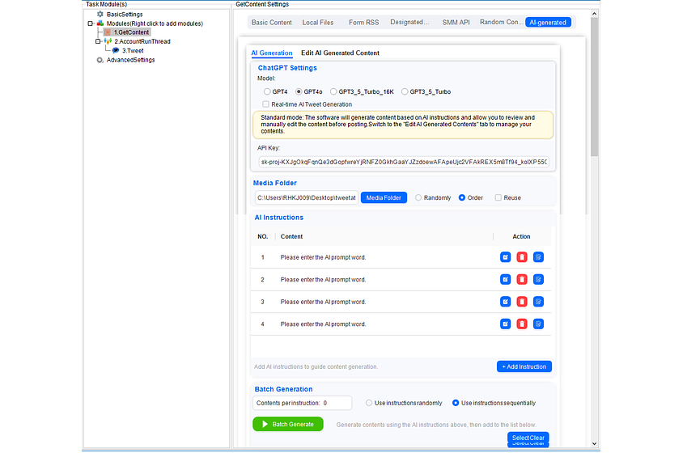Delete AI instruction row 1
Image resolution: width=683 pixels, height=453 pixels.
tap(522, 257)
